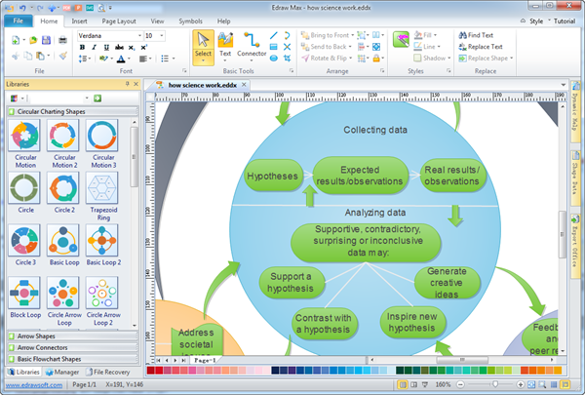Pick the Trapezoid Ring shape
The width and height of the screenshot is (585, 395).
point(102,186)
